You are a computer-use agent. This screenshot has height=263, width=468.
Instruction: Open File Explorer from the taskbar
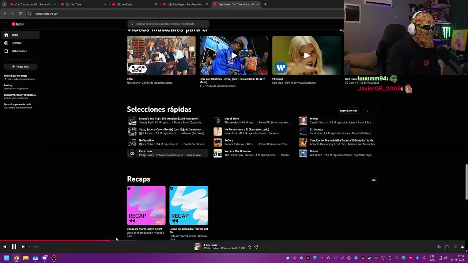(26, 258)
